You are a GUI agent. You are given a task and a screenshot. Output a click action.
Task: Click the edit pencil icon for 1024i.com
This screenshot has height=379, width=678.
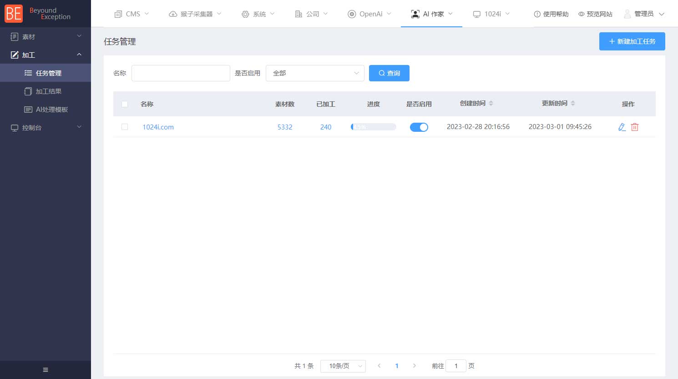coord(622,127)
